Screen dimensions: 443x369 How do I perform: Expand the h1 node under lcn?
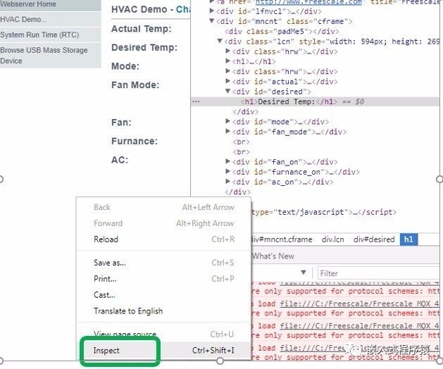pyautogui.click(x=227, y=61)
